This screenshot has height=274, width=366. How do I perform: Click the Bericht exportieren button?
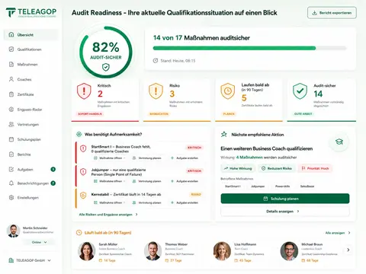pos(332,13)
